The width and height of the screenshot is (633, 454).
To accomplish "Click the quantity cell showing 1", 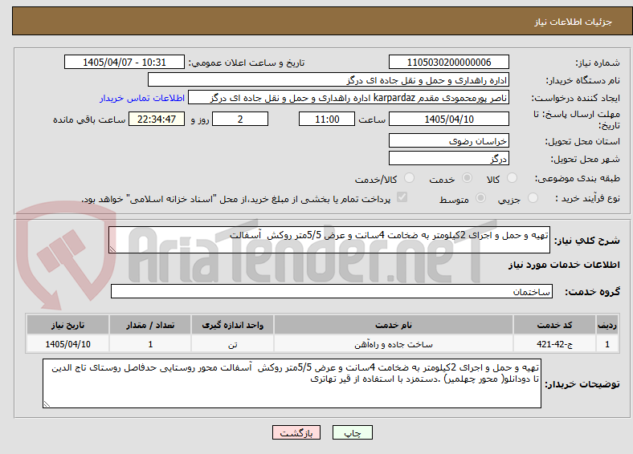I will point(150,344).
